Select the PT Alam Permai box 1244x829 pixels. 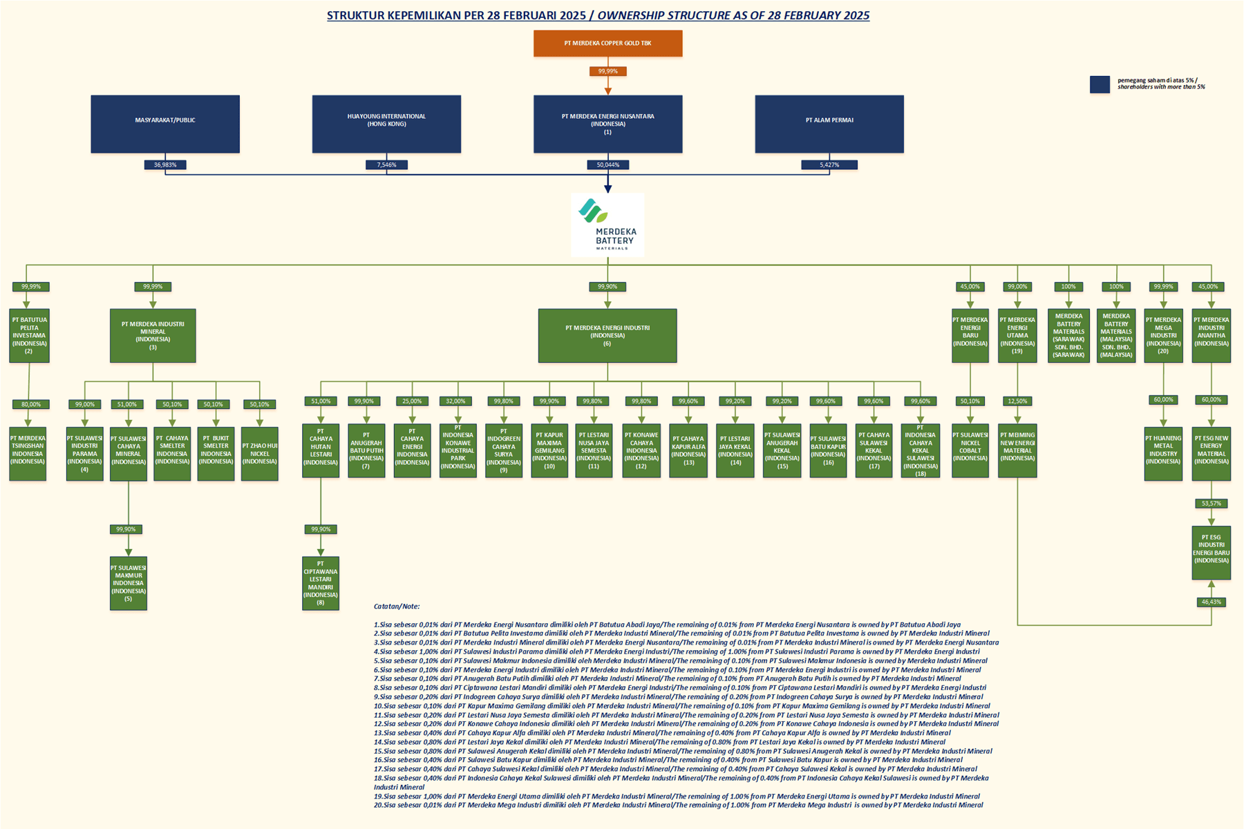829,124
